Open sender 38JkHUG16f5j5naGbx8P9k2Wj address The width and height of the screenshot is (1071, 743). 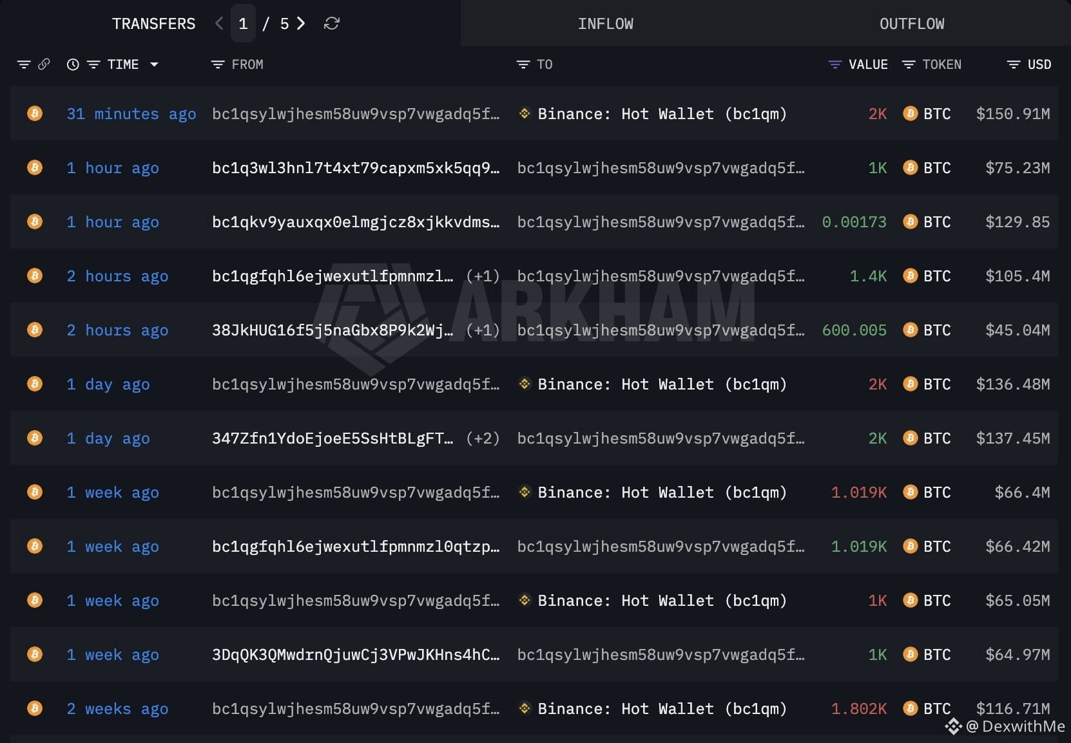coord(333,330)
